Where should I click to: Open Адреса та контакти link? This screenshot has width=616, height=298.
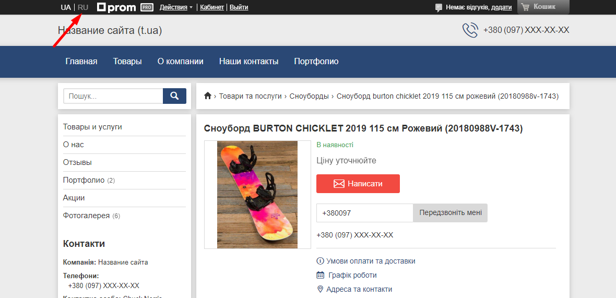(359, 289)
